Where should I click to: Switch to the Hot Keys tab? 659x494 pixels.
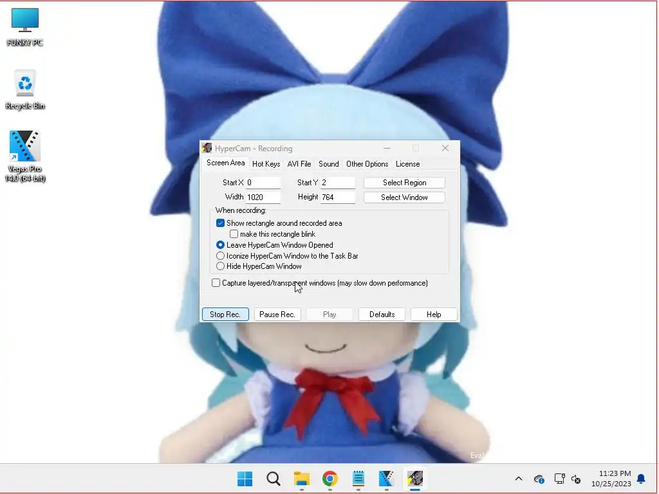[266, 164]
